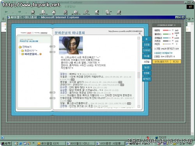
Task: Open the 게시판 tab
Action: point(147,67)
